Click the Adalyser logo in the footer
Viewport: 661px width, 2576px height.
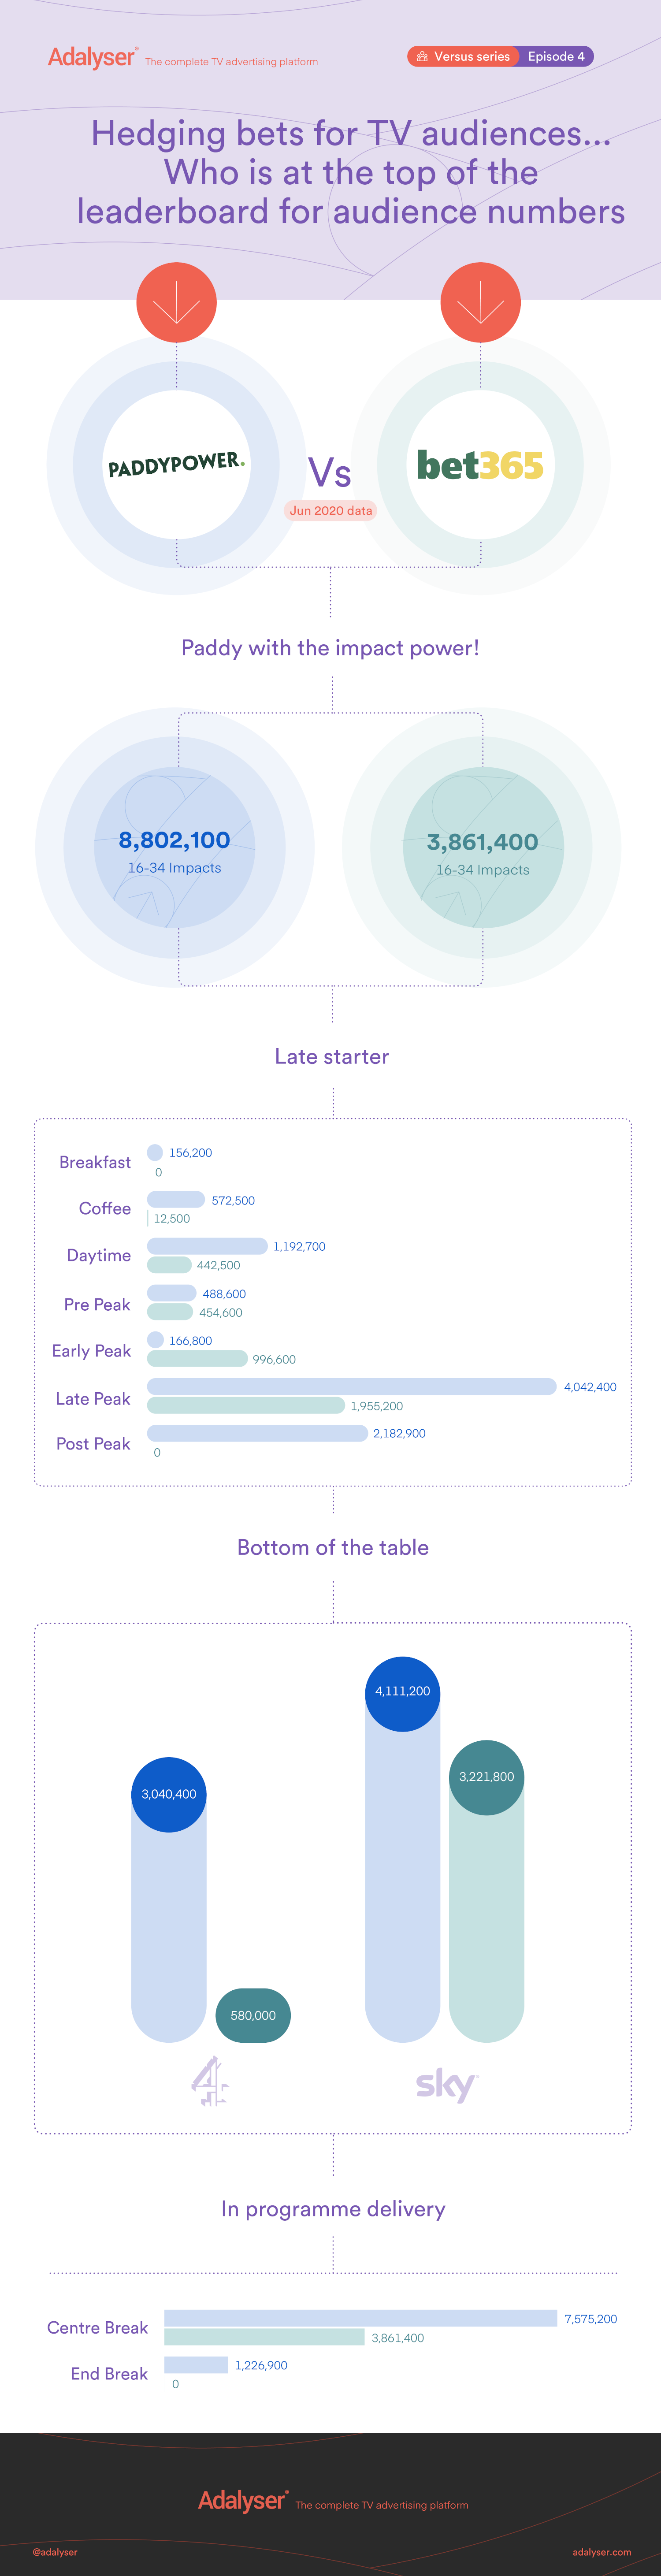coord(243,2500)
